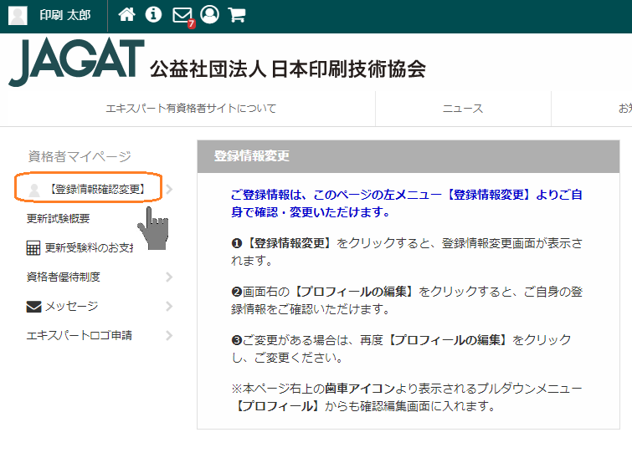The width and height of the screenshot is (632, 473).
Task: Open the shopping cart icon
Action: [x=237, y=15]
